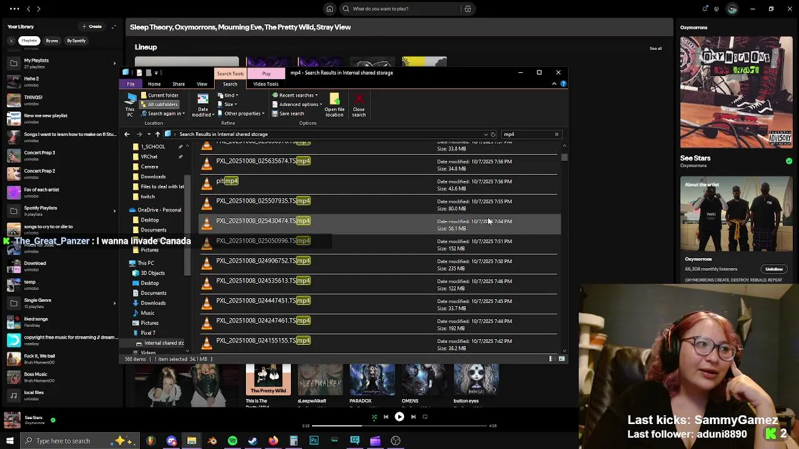Open Spotify profile avatar
The width and height of the screenshot is (799, 449).
tap(732, 9)
